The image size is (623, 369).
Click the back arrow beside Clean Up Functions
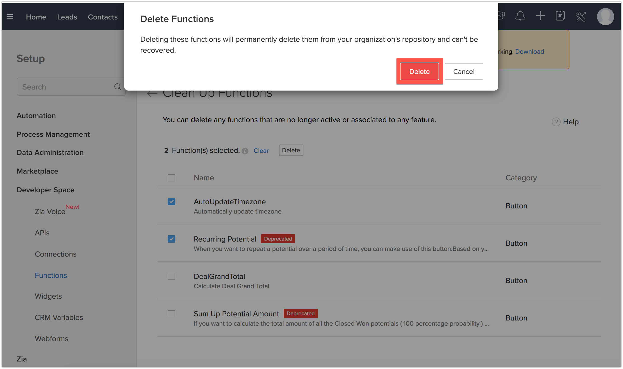tap(152, 93)
